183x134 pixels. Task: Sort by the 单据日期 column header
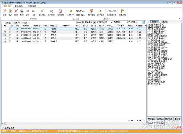click(x=37, y=26)
